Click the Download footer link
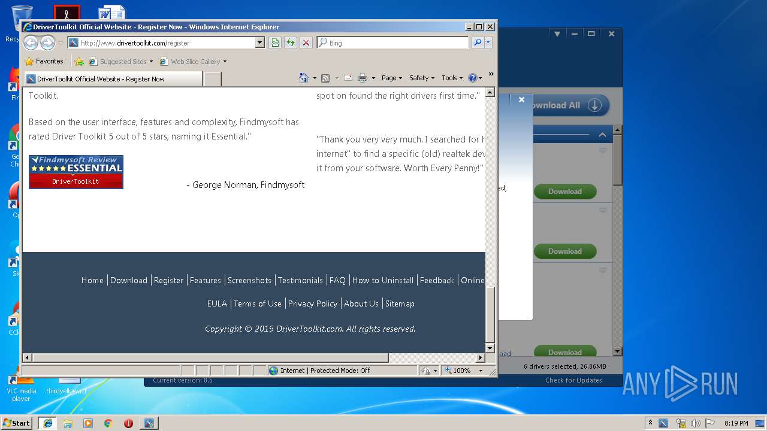 (129, 280)
